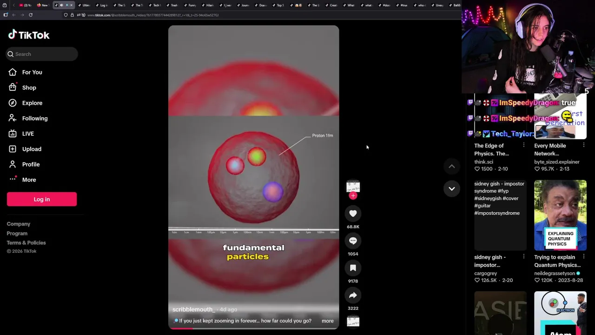Click the Log in button
The image size is (595, 335).
click(x=42, y=199)
